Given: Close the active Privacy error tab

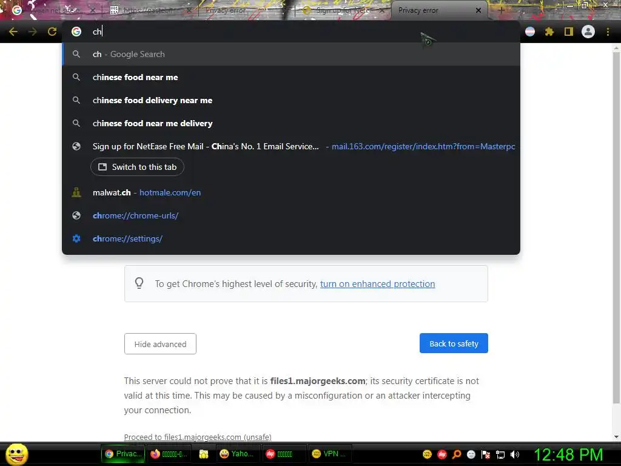Looking at the screenshot, I should pyautogui.click(x=478, y=10).
